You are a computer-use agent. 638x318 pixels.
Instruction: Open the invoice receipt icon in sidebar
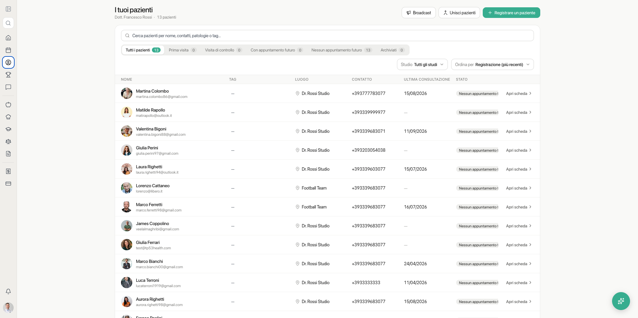8,171
